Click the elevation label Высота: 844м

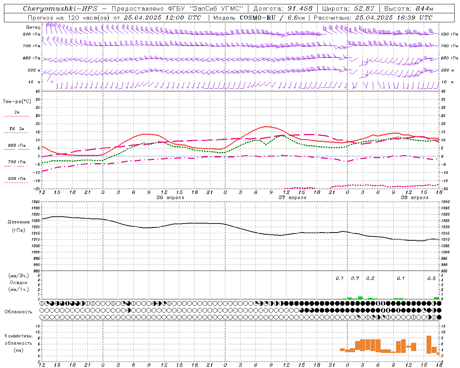coord(409,9)
